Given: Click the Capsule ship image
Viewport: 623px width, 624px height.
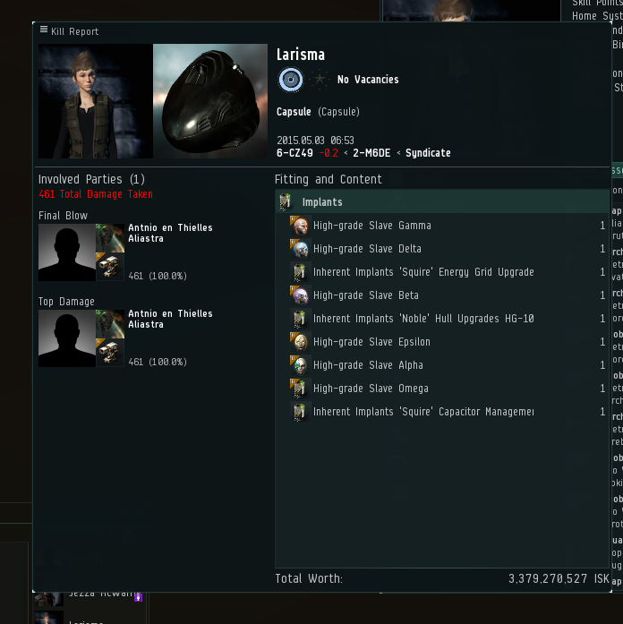Looking at the screenshot, I should [x=210, y=101].
